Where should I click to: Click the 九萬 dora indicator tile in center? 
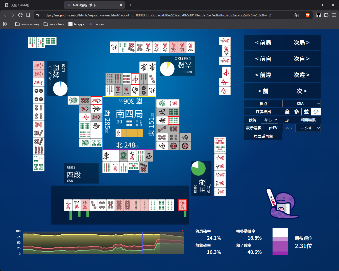(118, 133)
